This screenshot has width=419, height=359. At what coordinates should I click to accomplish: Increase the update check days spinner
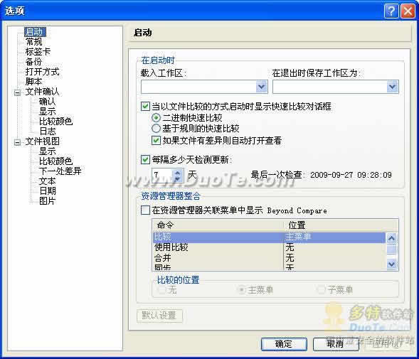[178, 172]
